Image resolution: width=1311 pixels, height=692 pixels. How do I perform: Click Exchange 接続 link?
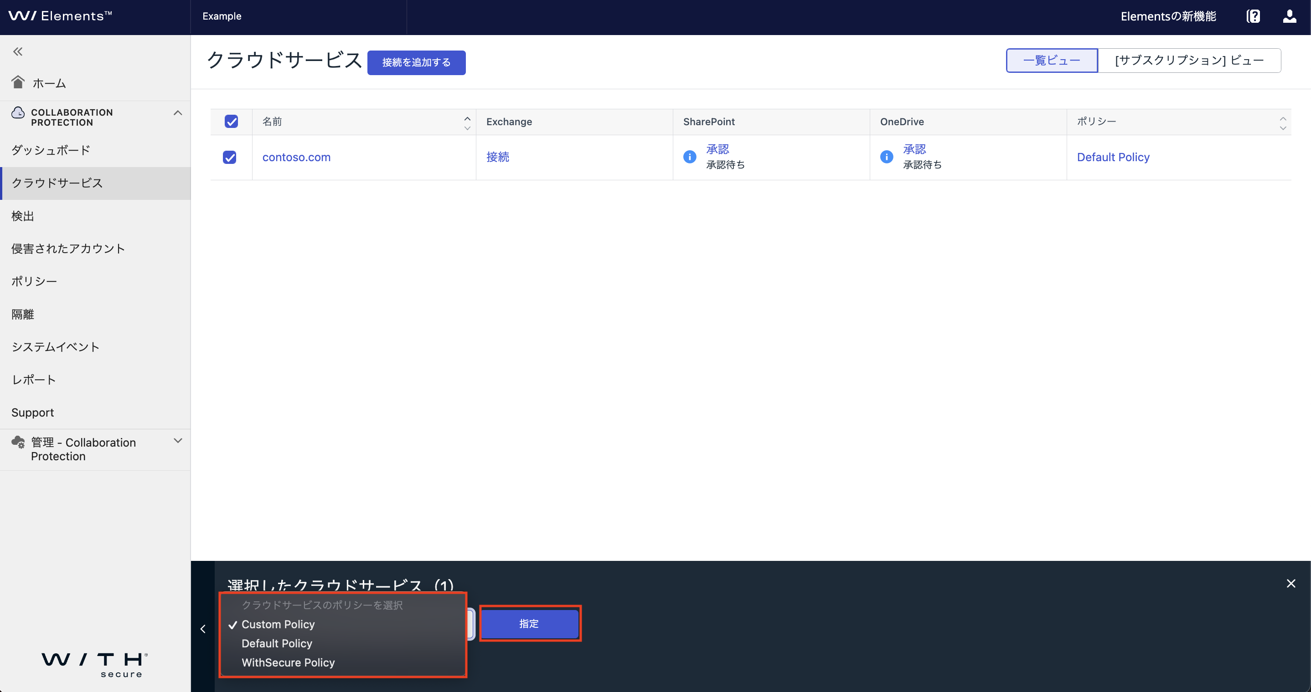tap(497, 157)
